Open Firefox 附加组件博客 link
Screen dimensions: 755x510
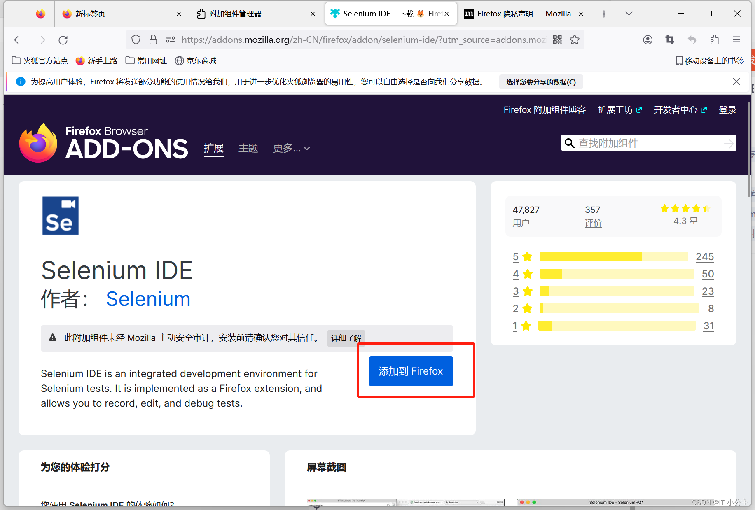[545, 110]
